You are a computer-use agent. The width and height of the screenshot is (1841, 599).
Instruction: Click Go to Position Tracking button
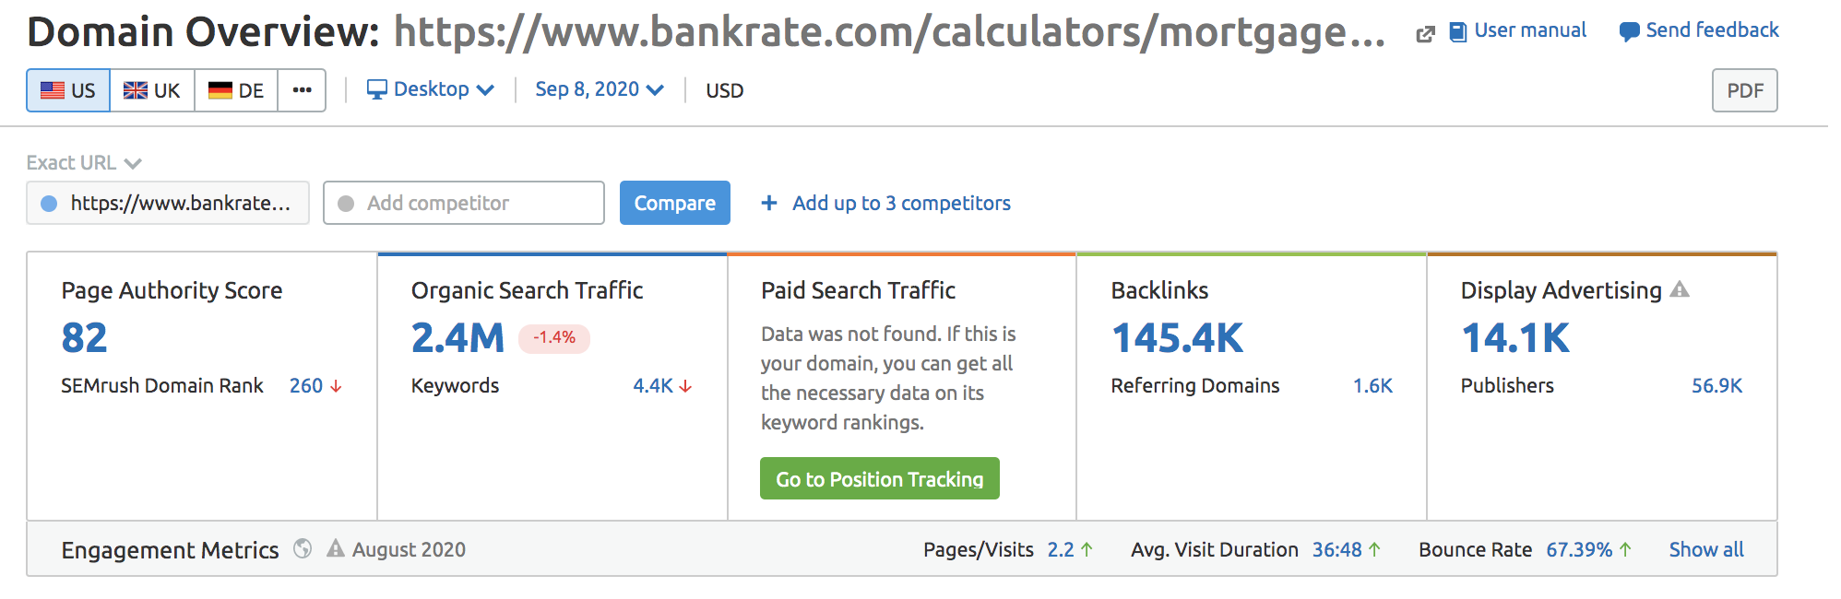coord(880,478)
